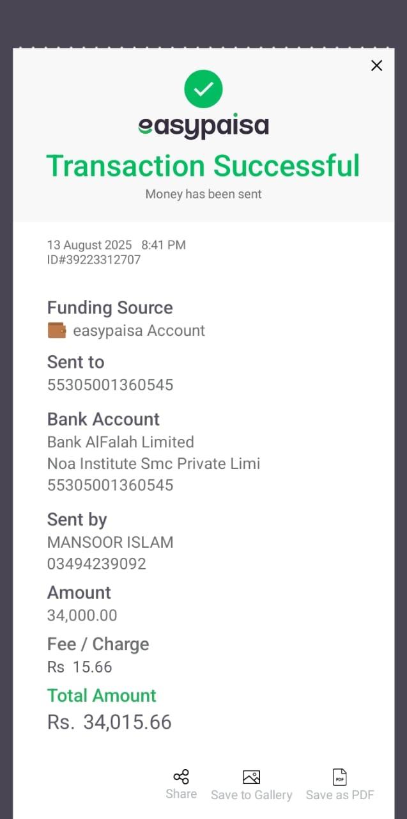Tap the Transaction Successful heading
The height and width of the screenshot is (819, 407).
203,166
